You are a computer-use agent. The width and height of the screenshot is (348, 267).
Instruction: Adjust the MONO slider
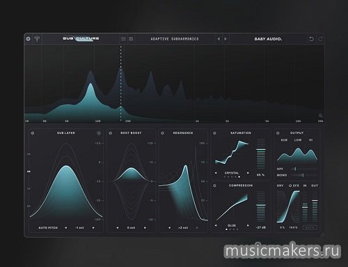304,175
